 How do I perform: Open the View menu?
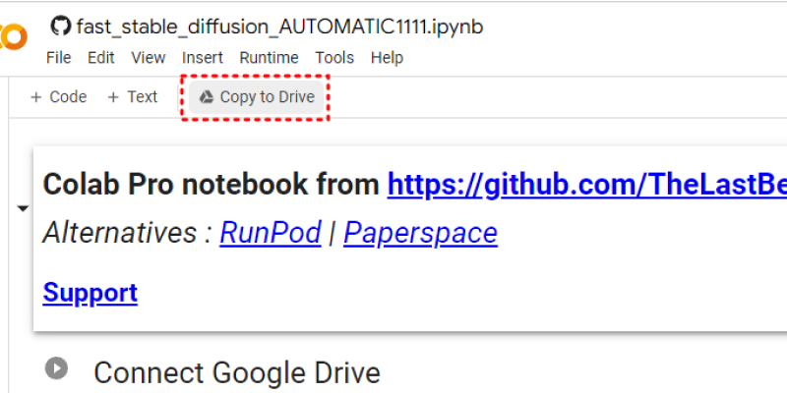click(x=149, y=58)
